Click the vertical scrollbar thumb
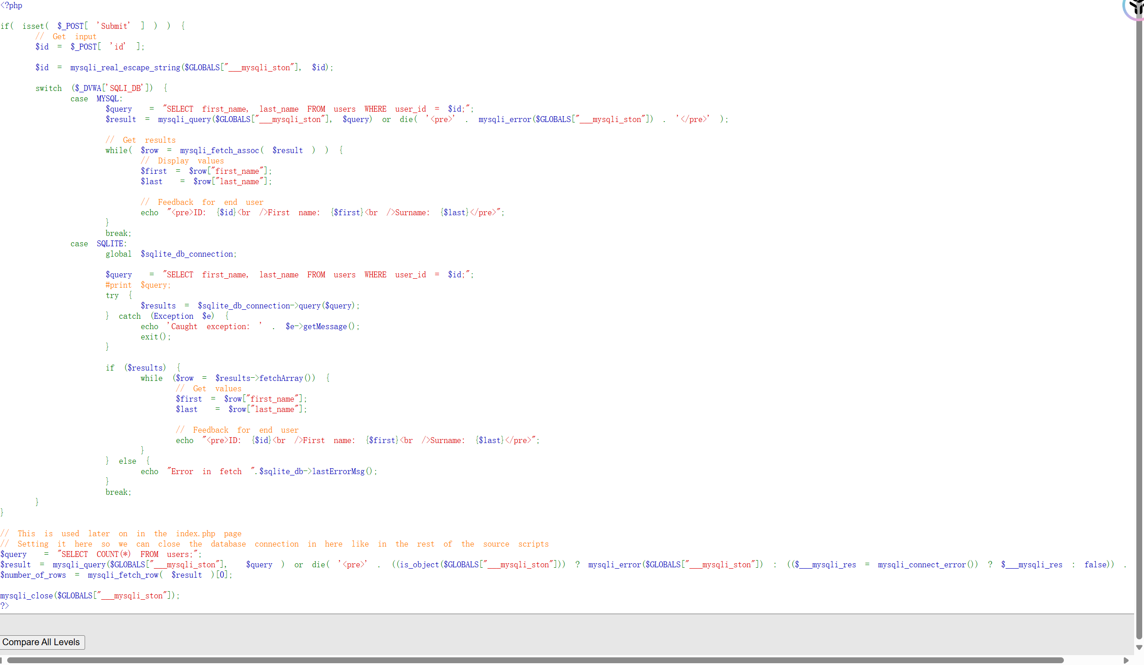 1139,318
